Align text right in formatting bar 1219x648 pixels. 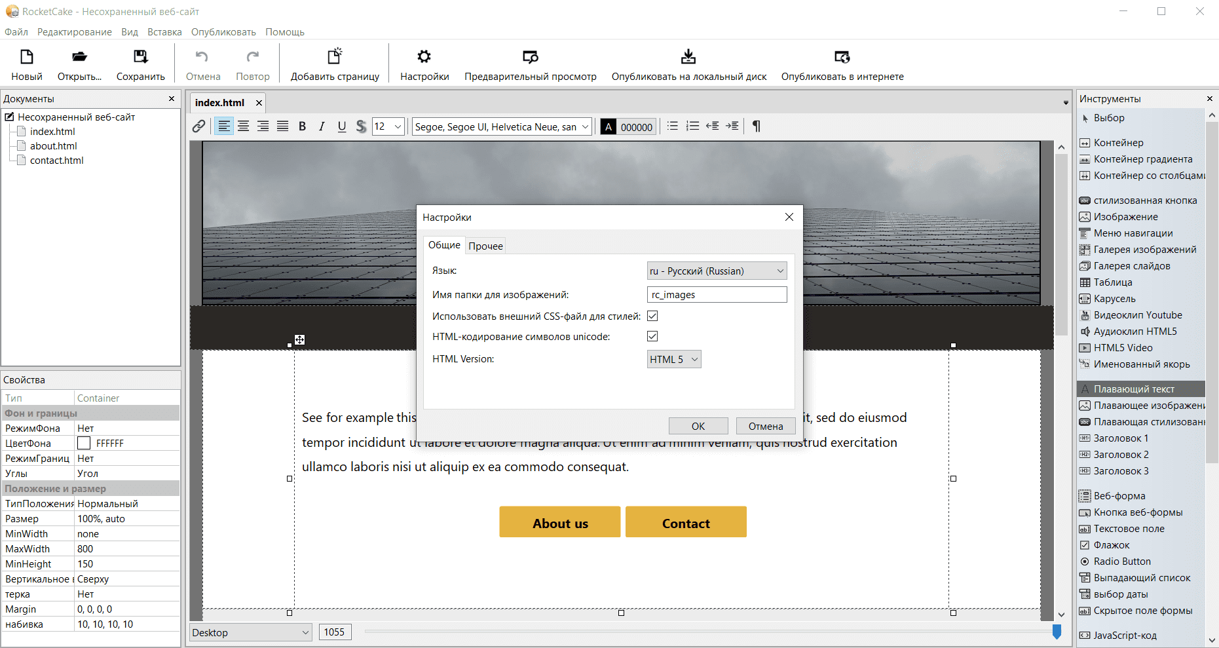(x=263, y=126)
